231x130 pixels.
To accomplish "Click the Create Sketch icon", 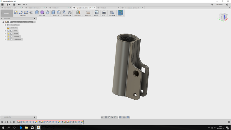I will (x=16, y=12).
